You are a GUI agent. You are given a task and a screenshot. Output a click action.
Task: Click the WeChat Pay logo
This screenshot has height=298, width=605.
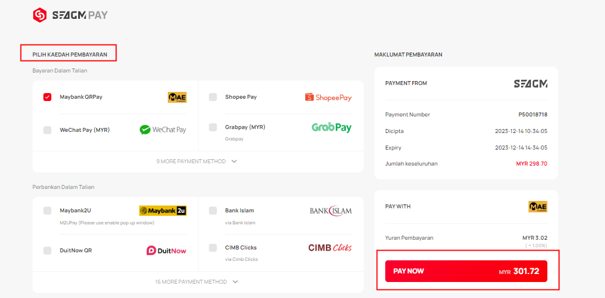(x=163, y=130)
